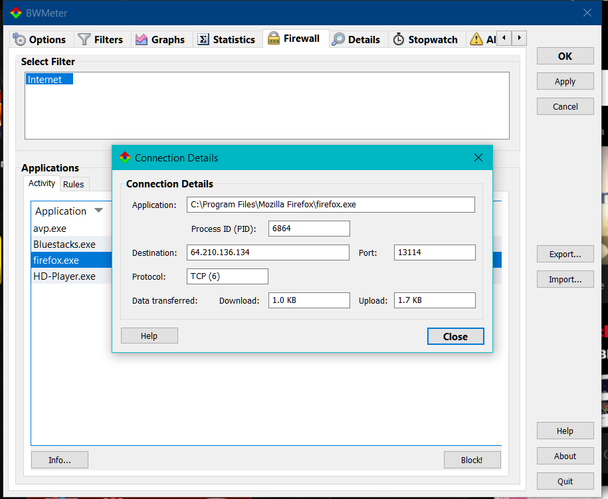Click the BWMeter title bar logo
This screenshot has width=608, height=499.
(x=16, y=13)
